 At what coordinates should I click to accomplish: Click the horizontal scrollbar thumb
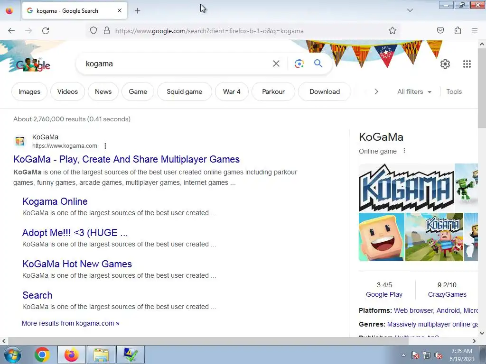[x=208, y=341]
